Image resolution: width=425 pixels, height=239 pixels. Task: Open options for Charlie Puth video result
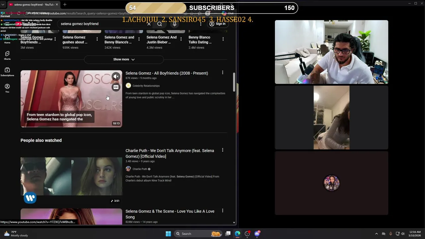point(222,150)
